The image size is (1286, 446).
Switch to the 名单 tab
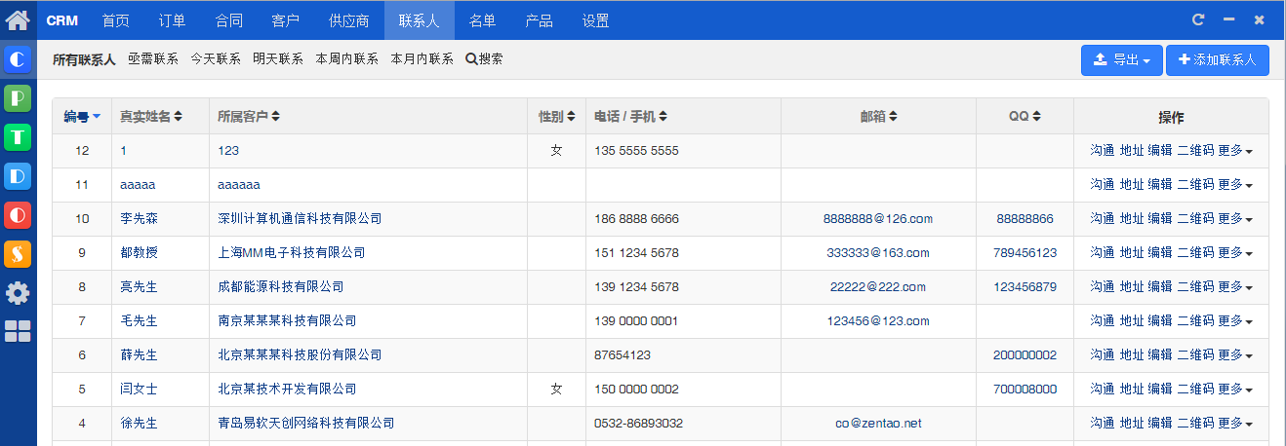(x=482, y=20)
